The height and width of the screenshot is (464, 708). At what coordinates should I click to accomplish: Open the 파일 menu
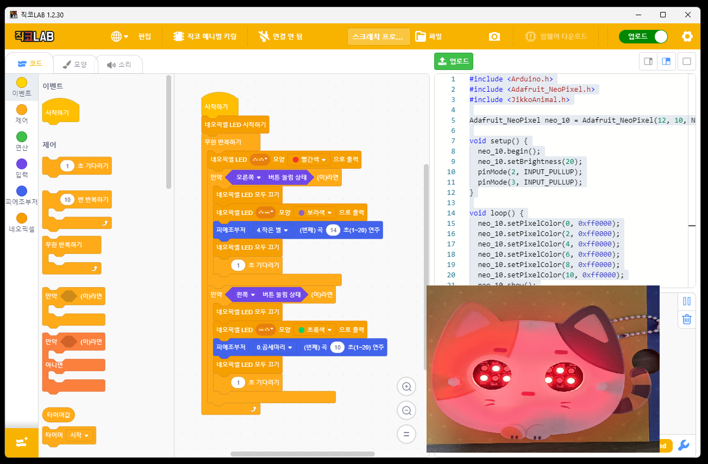click(x=429, y=36)
